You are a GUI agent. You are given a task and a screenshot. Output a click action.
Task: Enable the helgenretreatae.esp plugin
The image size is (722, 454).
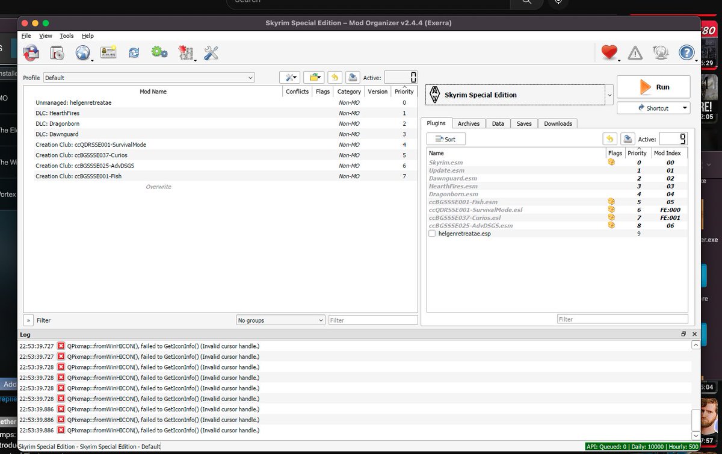click(432, 234)
